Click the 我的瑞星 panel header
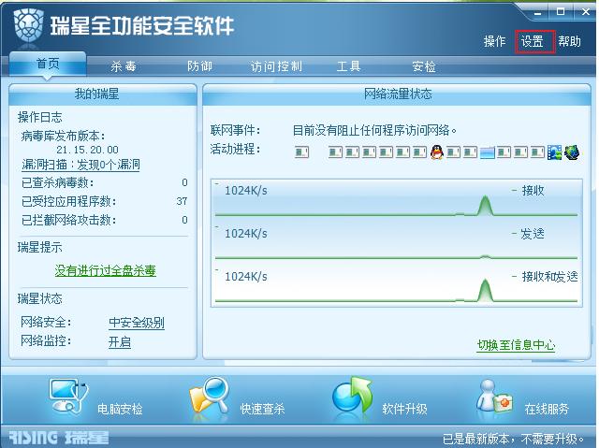Image resolution: width=599 pixels, height=448 pixels. pyautogui.click(x=102, y=94)
